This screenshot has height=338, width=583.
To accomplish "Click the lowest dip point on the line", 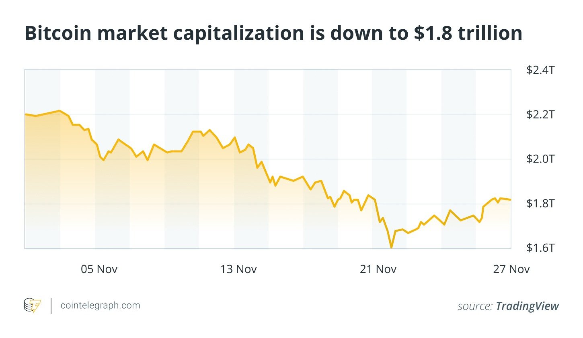I will click(391, 247).
